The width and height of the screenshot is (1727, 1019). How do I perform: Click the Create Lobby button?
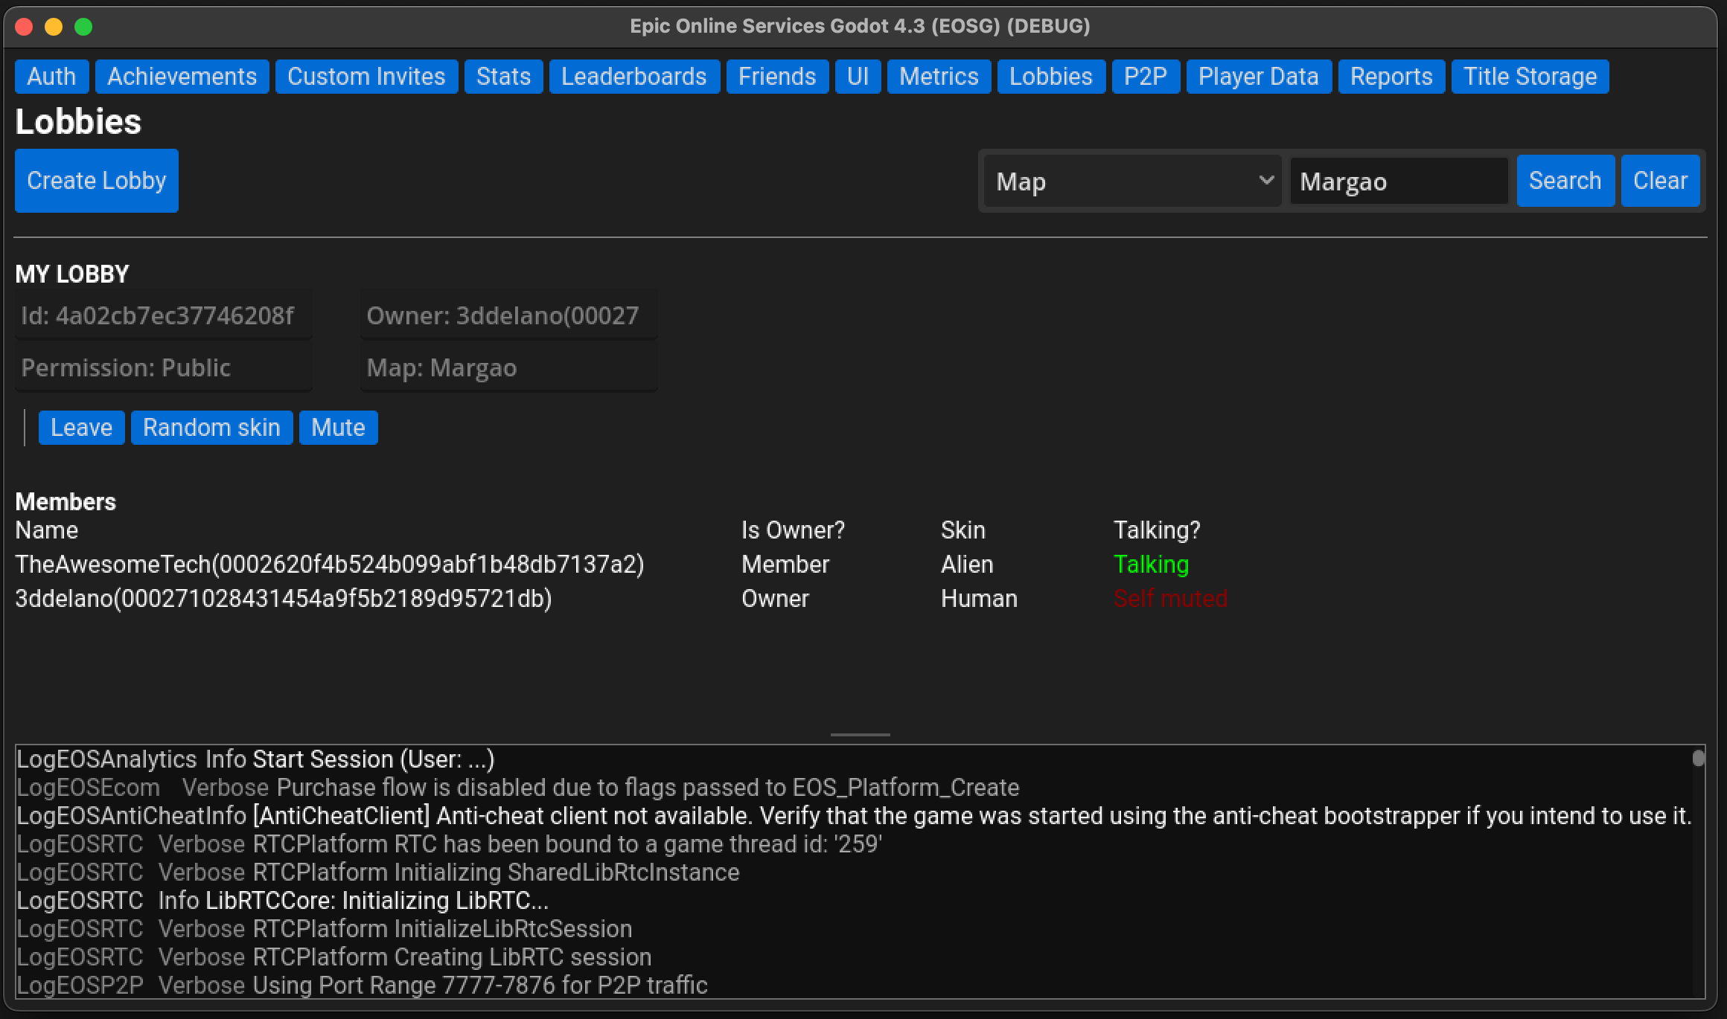97,181
